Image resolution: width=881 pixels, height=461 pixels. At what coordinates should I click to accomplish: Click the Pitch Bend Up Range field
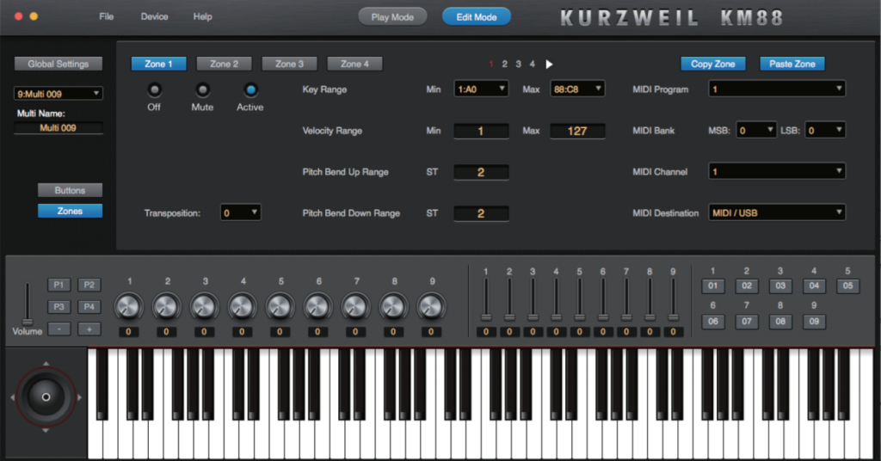coord(481,172)
